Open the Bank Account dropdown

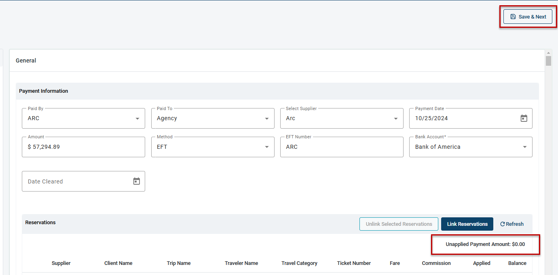(x=524, y=147)
